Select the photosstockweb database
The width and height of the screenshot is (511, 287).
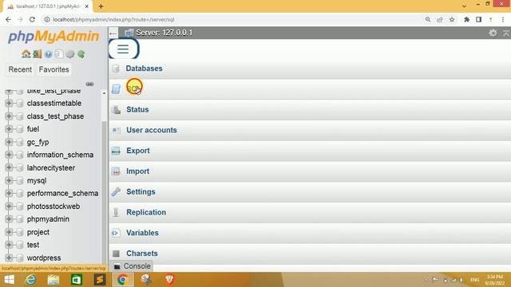click(x=53, y=206)
